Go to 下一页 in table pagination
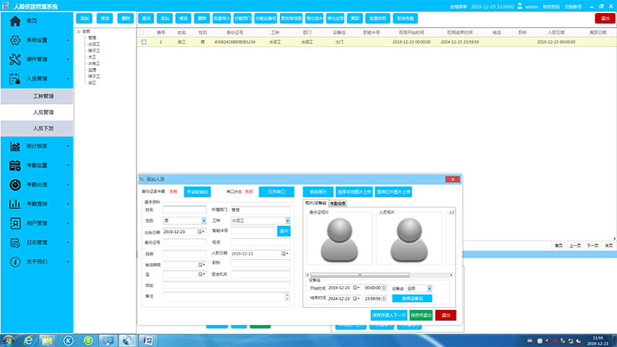Image resolution: width=617 pixels, height=347 pixels. 592,245
